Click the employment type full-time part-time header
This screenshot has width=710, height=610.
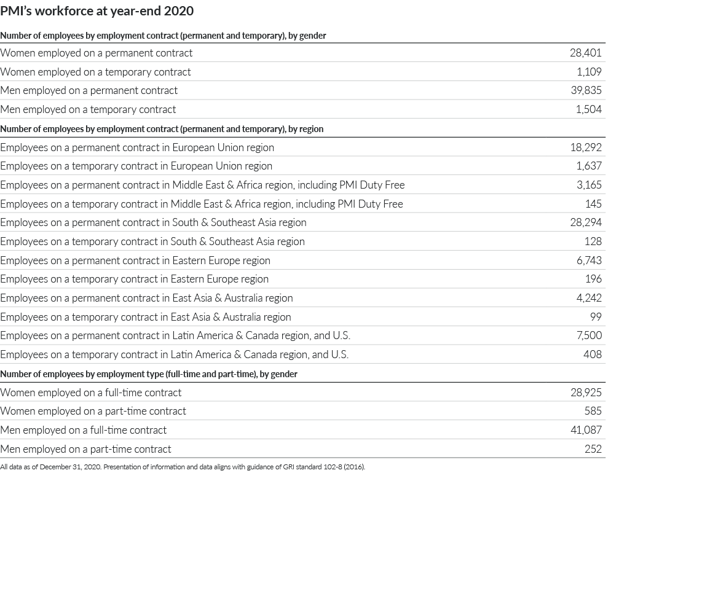[150, 373]
